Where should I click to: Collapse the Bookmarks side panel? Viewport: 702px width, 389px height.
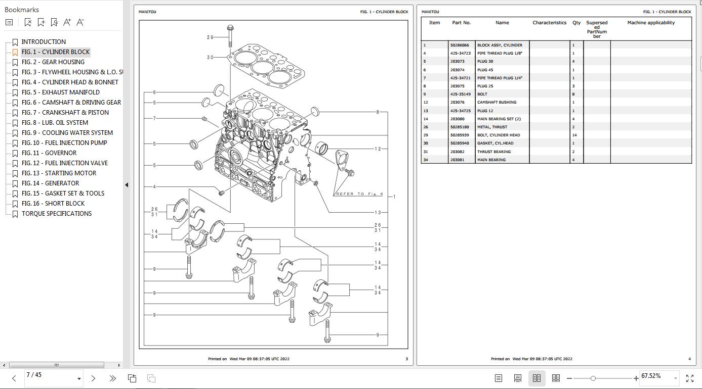click(x=127, y=185)
